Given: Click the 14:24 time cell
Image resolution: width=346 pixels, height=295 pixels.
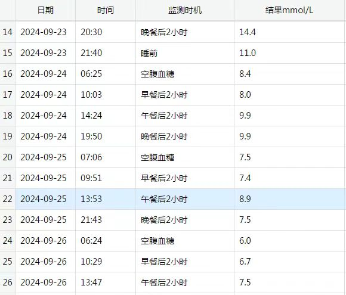Looking at the screenshot, I should click(106, 116).
